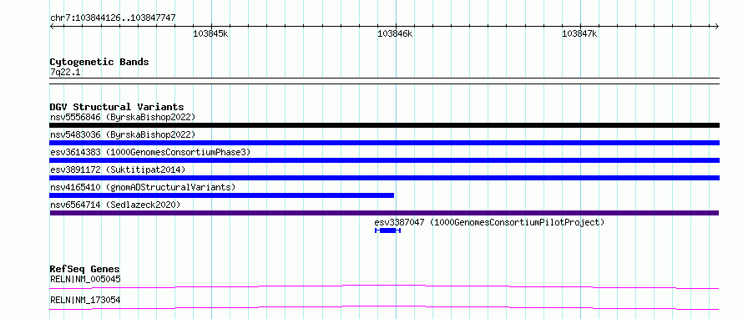This screenshot has width=743, height=319.
Task: Open the nsv6564714 (Sedlazeck2020) label
Action: click(115, 205)
